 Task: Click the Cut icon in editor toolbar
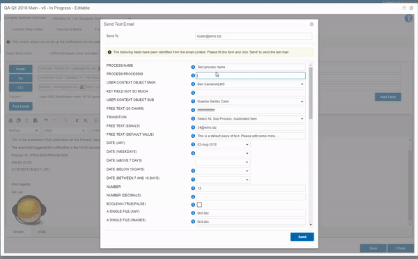point(10,120)
